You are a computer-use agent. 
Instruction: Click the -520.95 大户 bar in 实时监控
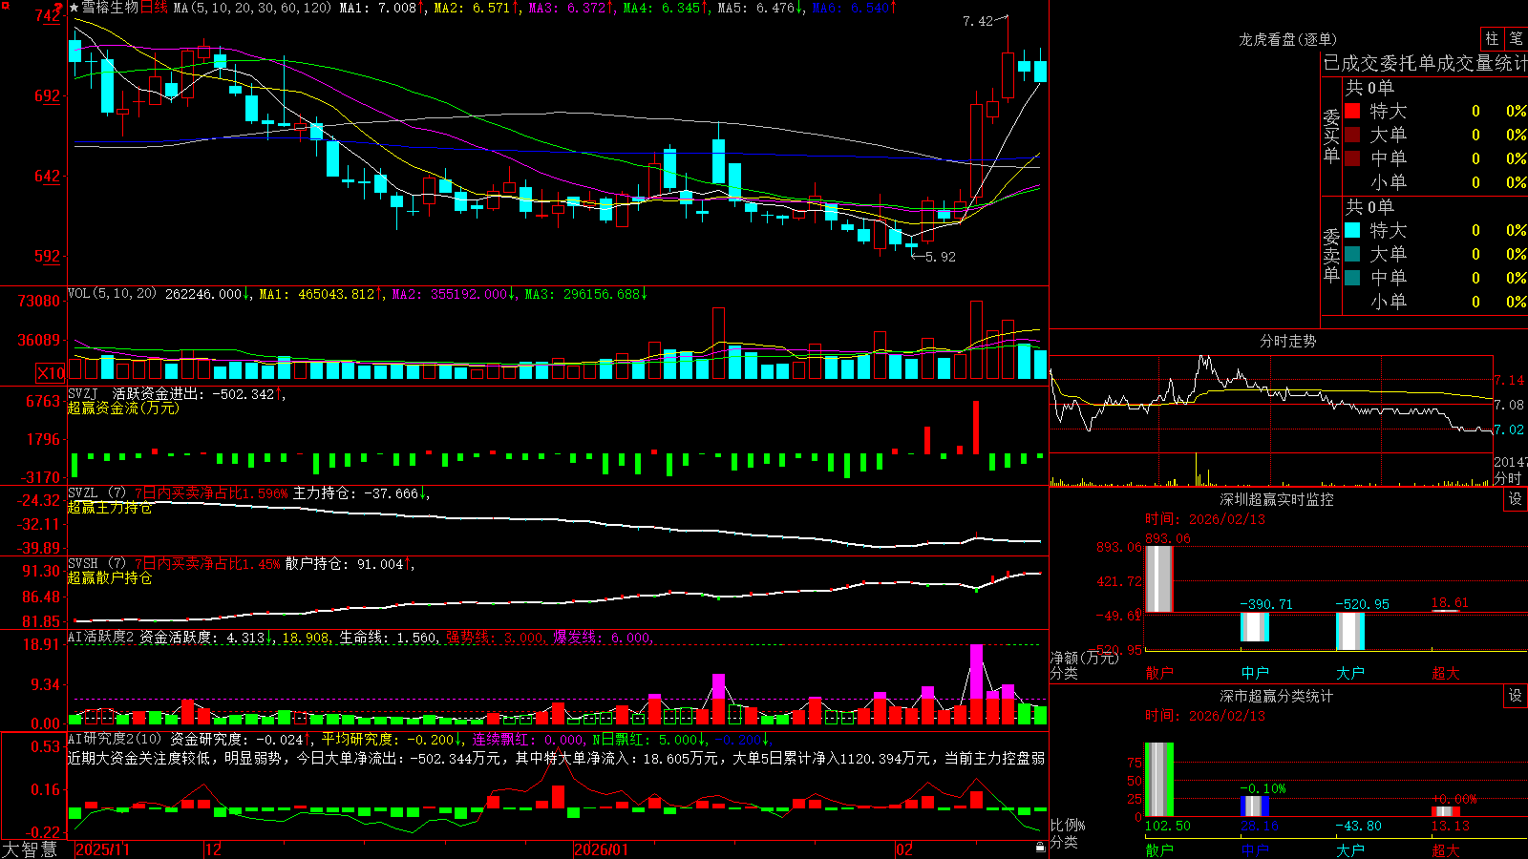pos(1350,631)
